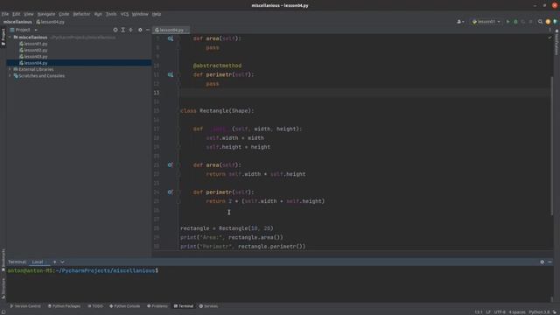Expand all icon in Project panel header
The image size is (560, 315).
[x=122, y=30]
